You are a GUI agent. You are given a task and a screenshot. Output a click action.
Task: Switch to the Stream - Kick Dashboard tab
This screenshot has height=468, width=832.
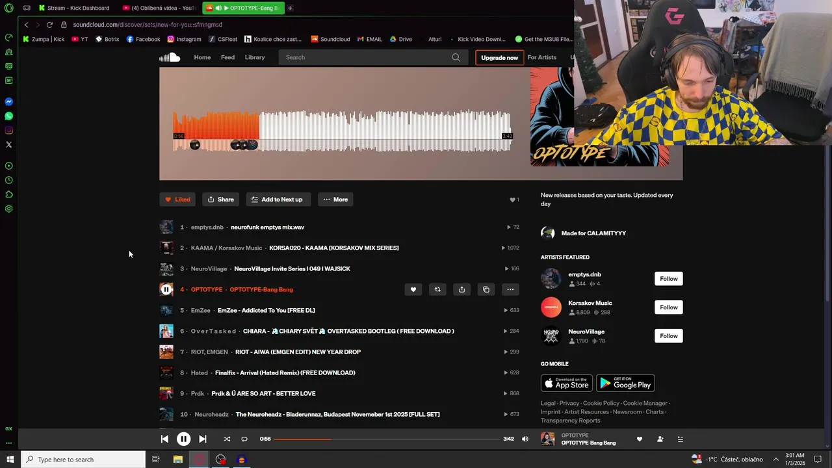(74, 8)
